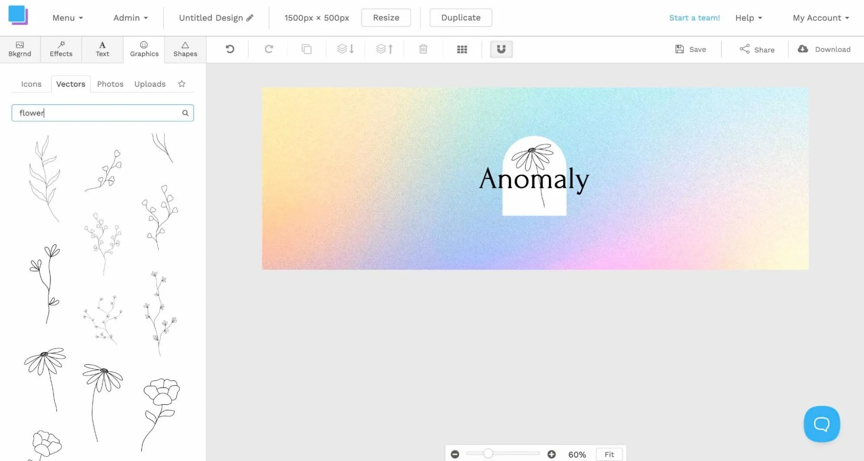Add the small heart-leaf sprig vector

104,170
